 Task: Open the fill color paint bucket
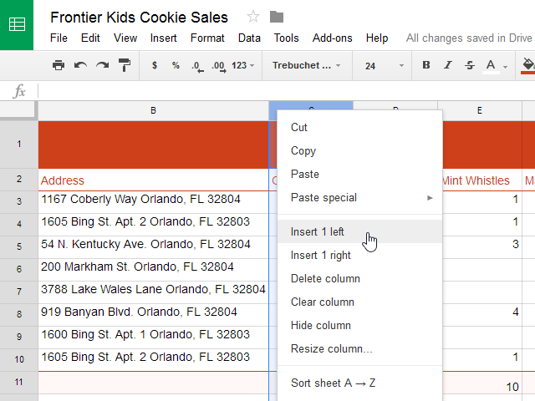[x=527, y=64]
